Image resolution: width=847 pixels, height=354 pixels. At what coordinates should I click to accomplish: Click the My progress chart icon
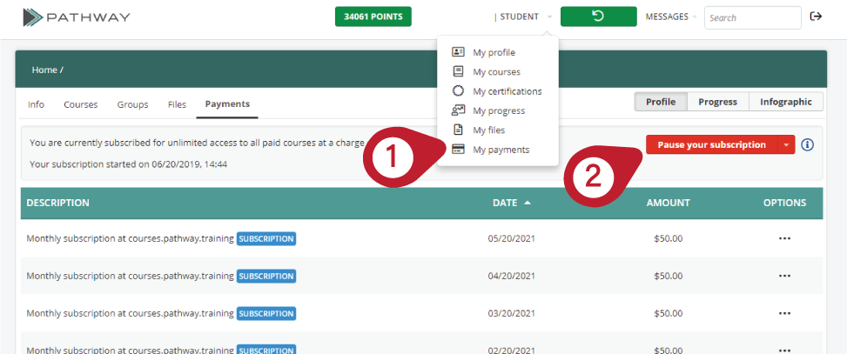(x=458, y=110)
